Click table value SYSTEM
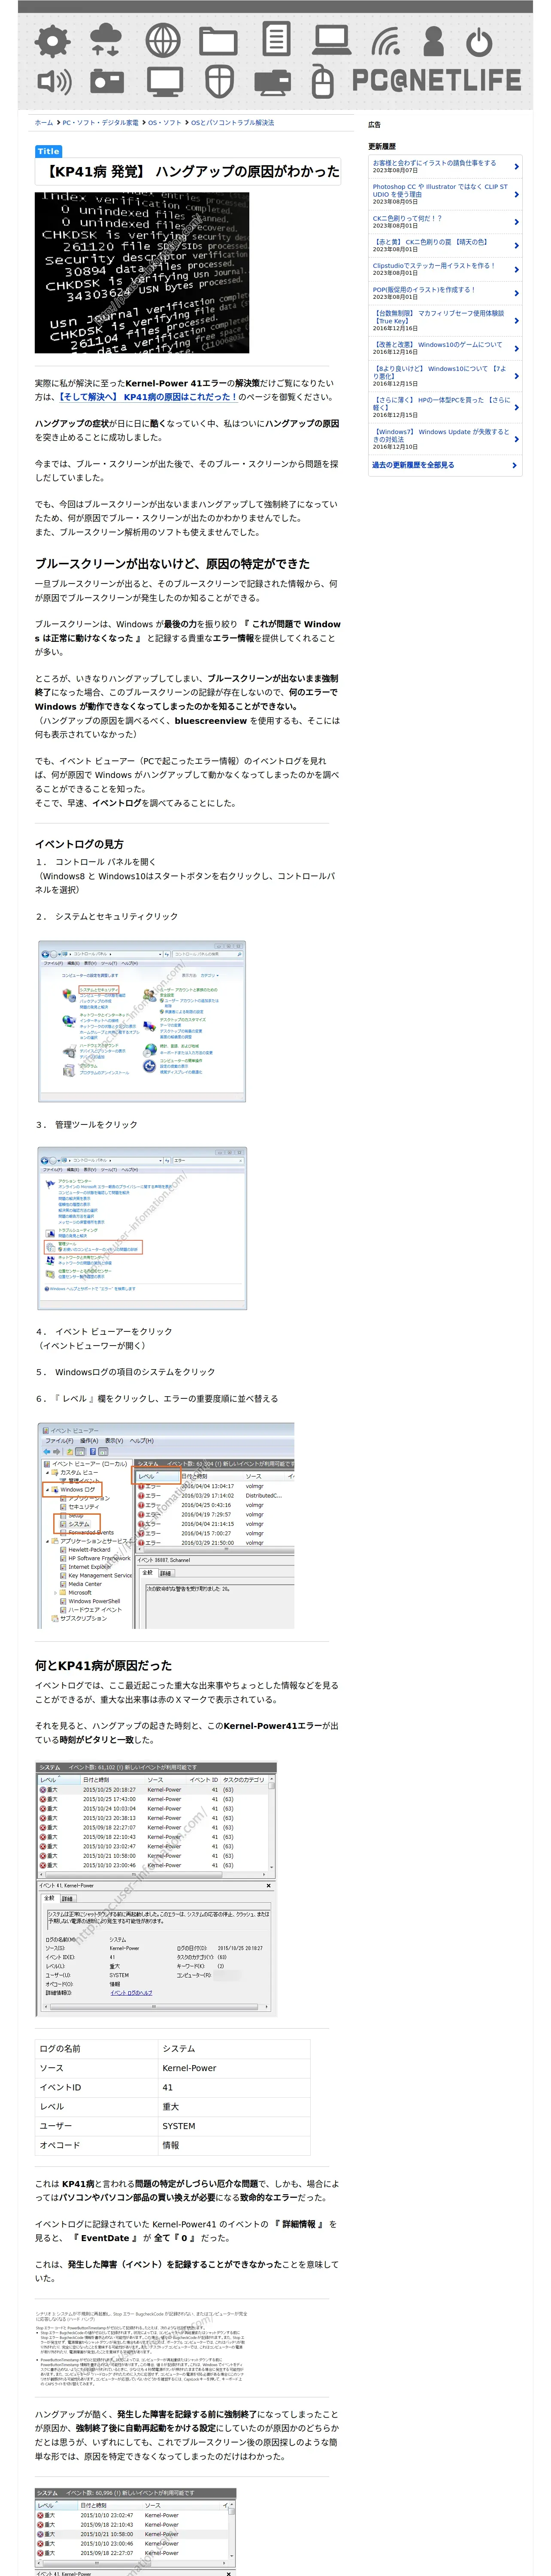 coord(234,2126)
